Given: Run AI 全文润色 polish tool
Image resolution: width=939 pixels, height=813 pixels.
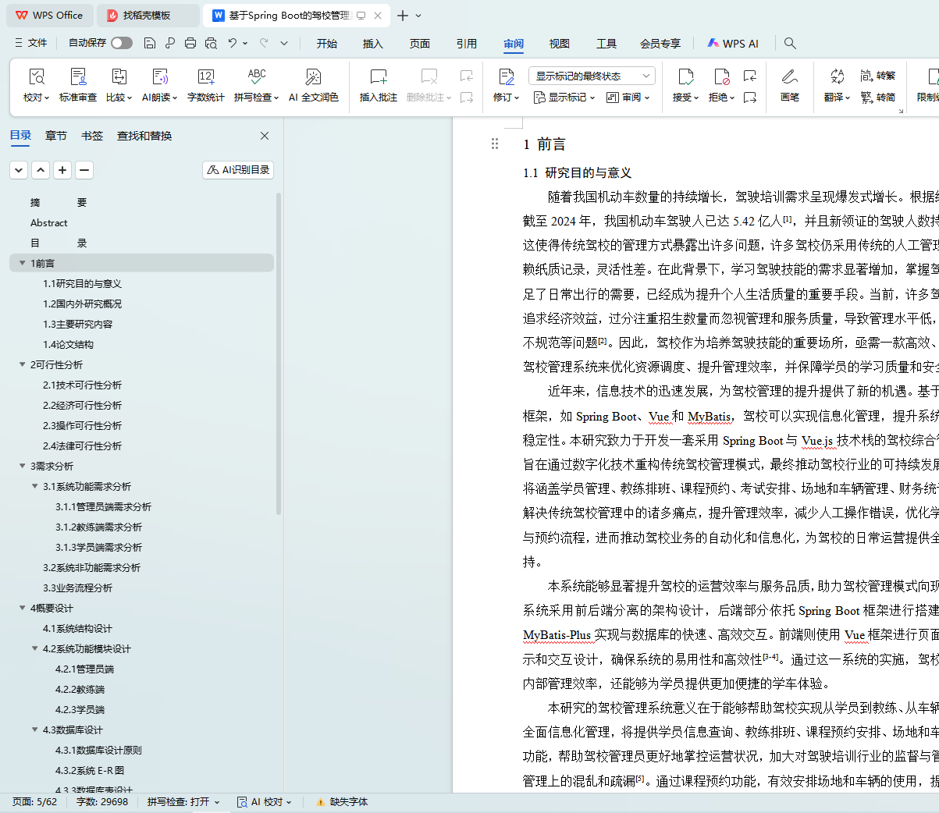Looking at the screenshot, I should [x=313, y=77].
